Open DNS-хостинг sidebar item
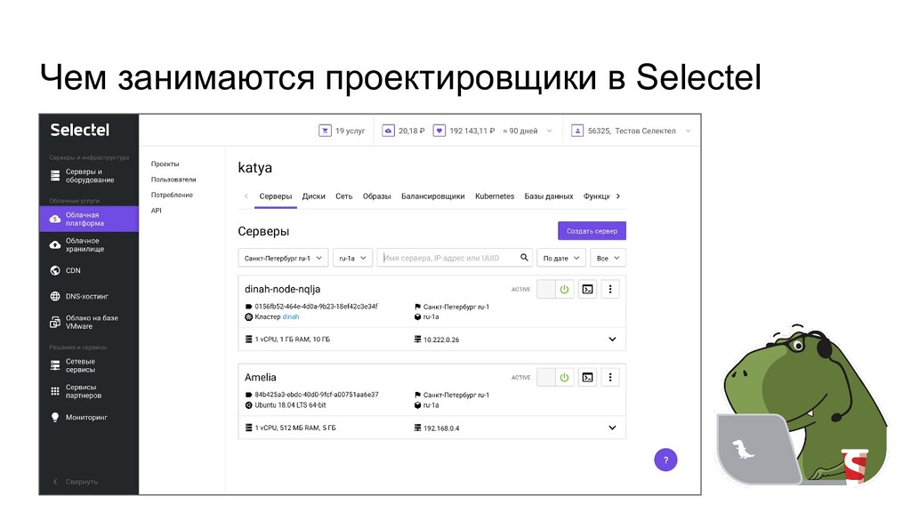This screenshot has width=911, height=512. point(89,296)
